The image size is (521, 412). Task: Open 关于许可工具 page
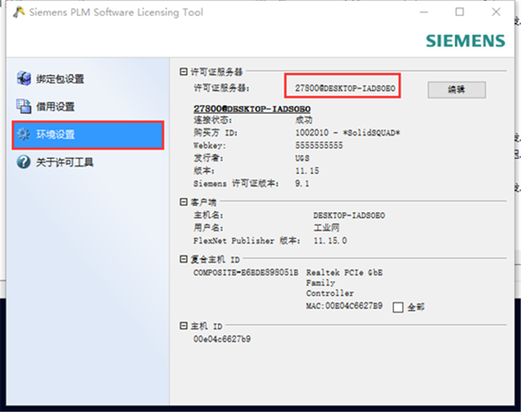click(65, 163)
